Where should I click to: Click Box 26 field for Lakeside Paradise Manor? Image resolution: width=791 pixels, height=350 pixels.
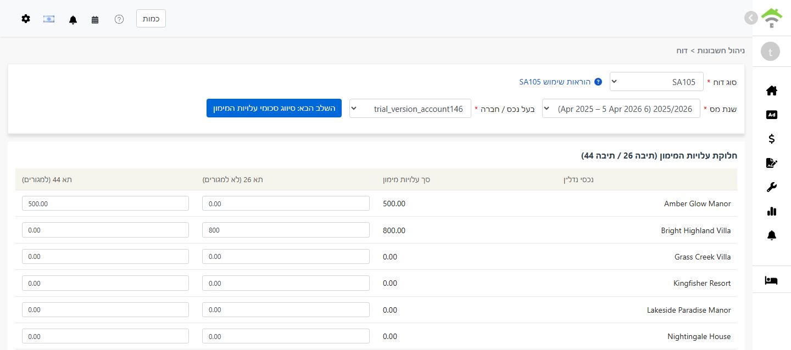pyautogui.click(x=286, y=310)
